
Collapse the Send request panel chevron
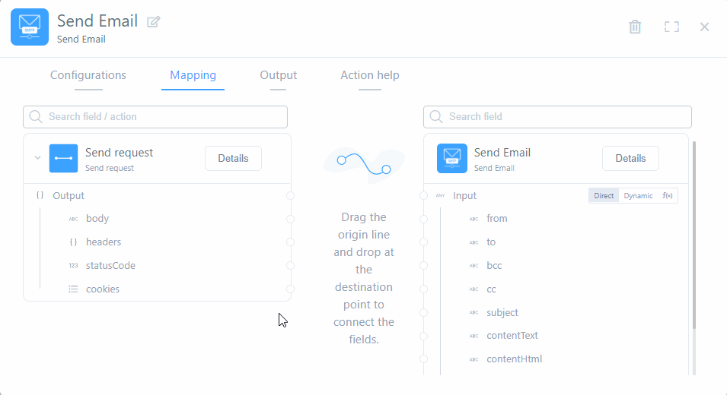point(37,159)
